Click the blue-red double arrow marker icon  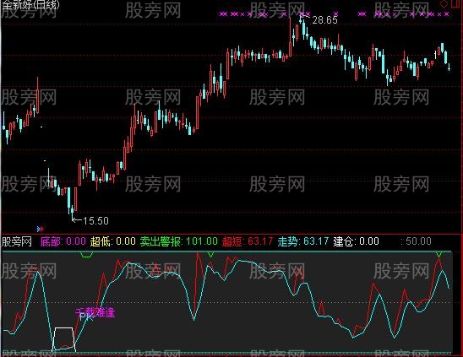point(41,229)
